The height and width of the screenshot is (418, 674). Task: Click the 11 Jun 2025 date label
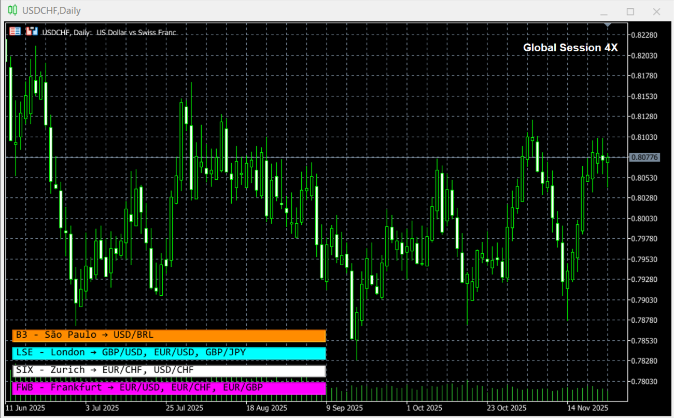coord(24,408)
